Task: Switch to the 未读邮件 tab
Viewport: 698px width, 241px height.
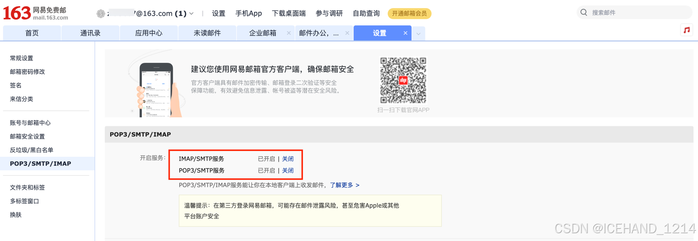Action: [208, 33]
